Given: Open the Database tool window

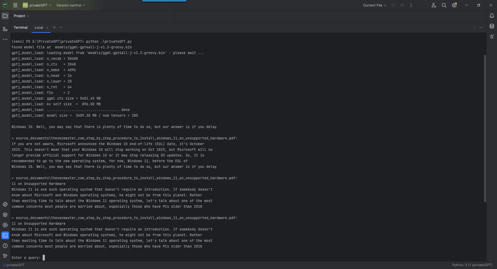Looking at the screenshot, I should (x=492, y=26).
